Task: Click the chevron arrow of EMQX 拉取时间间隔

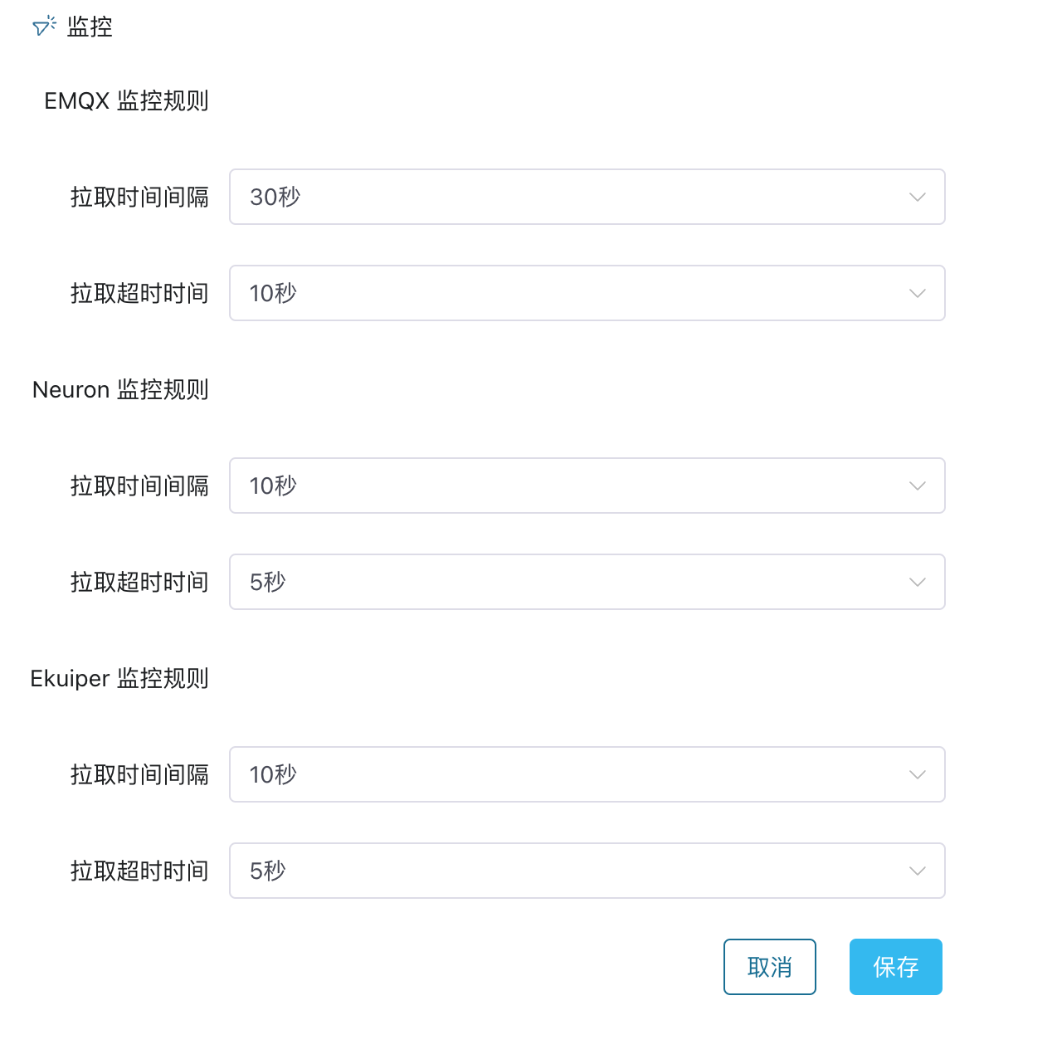Action: tap(917, 198)
